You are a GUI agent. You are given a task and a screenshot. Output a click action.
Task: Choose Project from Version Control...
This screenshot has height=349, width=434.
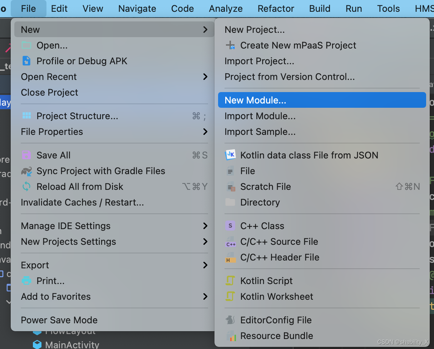tap(290, 77)
